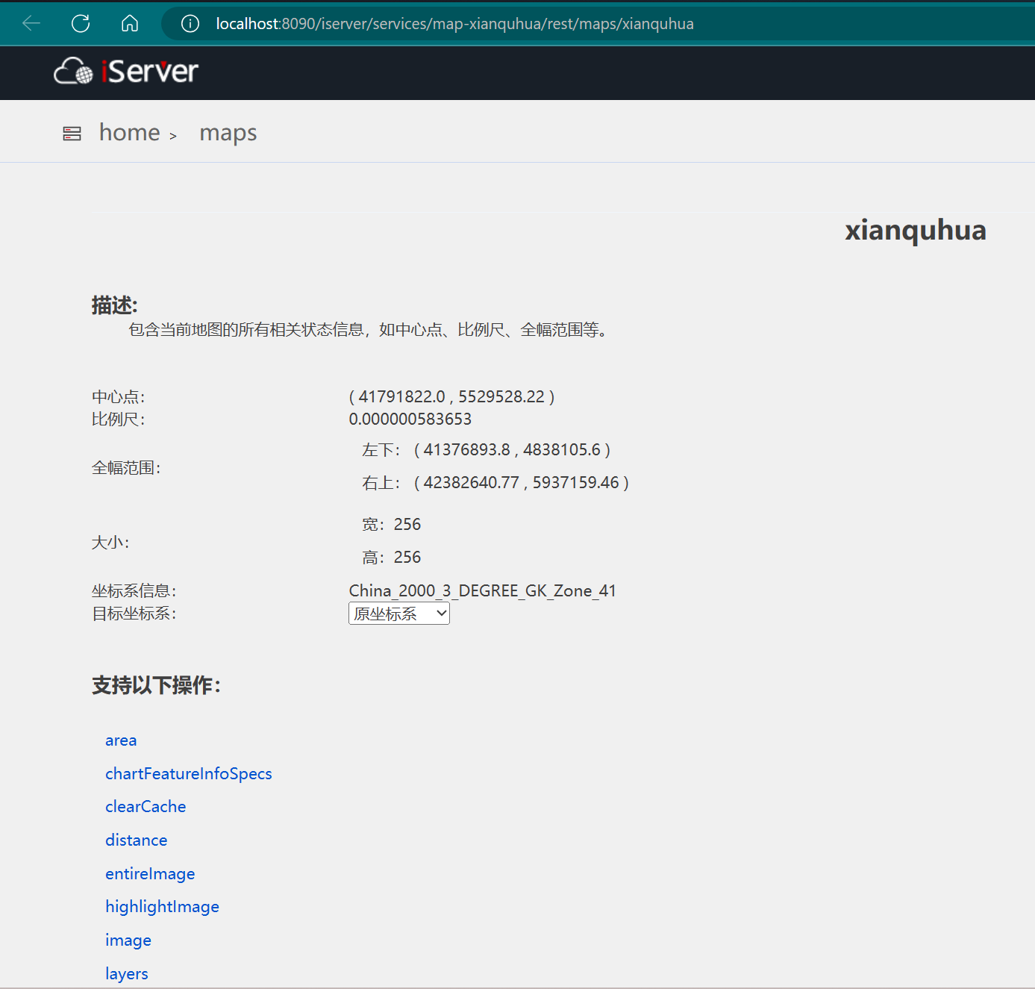This screenshot has height=989, width=1035.
Task: Reload the page with refresh icon
Action: point(81,24)
